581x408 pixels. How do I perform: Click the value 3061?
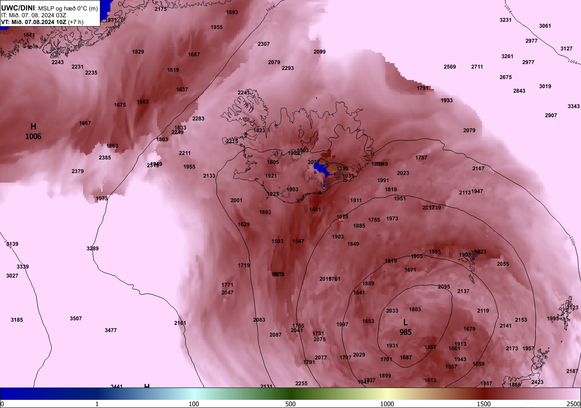(x=545, y=26)
